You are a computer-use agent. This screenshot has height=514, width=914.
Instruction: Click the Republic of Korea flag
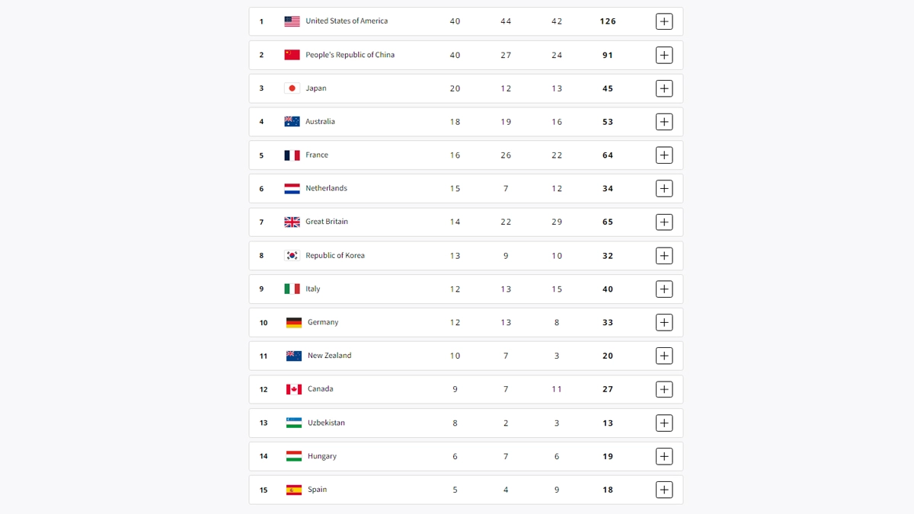(292, 256)
